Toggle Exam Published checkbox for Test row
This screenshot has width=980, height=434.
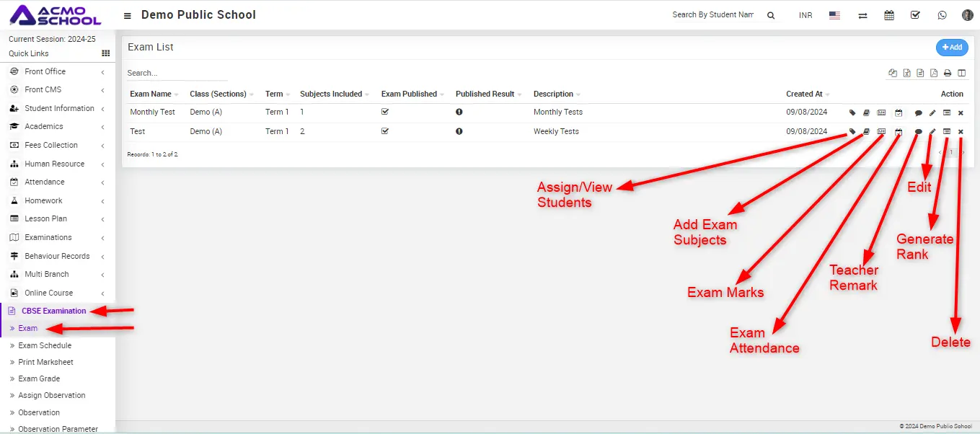(x=385, y=131)
